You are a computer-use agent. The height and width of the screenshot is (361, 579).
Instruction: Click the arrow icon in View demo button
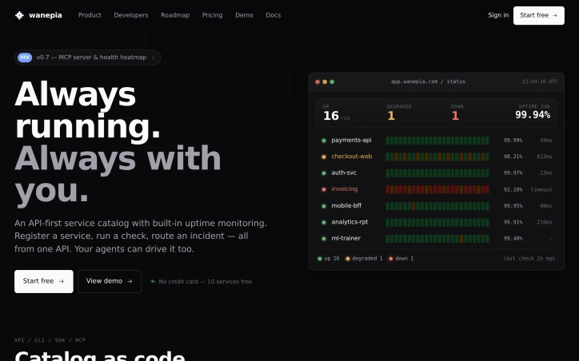[x=130, y=281]
